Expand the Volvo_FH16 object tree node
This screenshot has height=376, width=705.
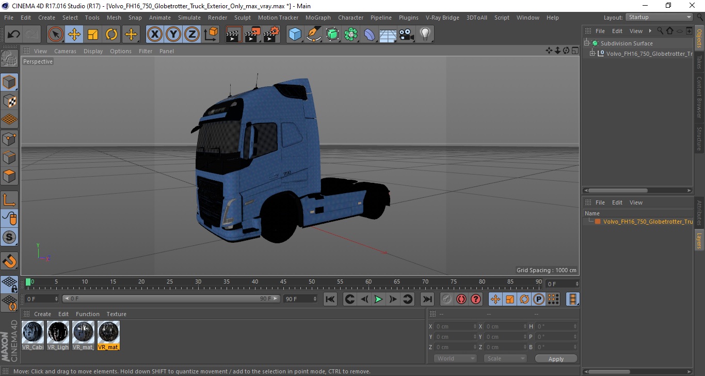point(592,53)
